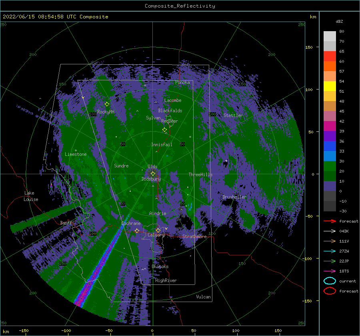The width and height of the screenshot is (360, 336).
Task: Click the RedDeer city label
Action: coord(170,121)
